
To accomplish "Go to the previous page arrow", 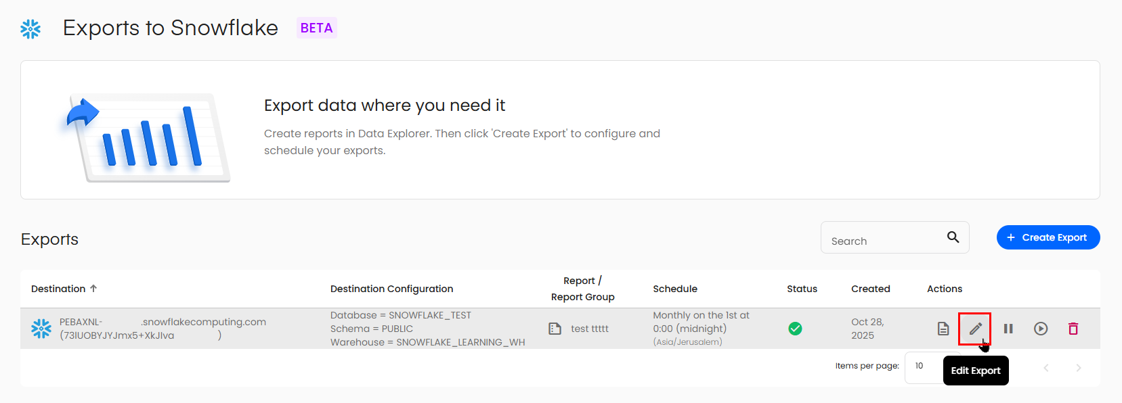I will (1046, 368).
